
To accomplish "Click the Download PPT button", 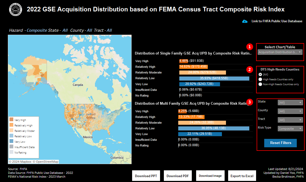I will coord(146,176).
